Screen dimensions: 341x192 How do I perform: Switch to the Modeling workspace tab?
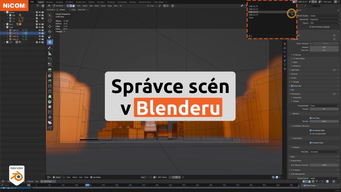point(49,2)
